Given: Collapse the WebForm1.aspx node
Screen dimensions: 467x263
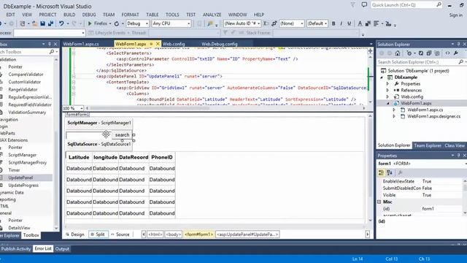Looking at the screenshot, I should [x=387, y=104].
